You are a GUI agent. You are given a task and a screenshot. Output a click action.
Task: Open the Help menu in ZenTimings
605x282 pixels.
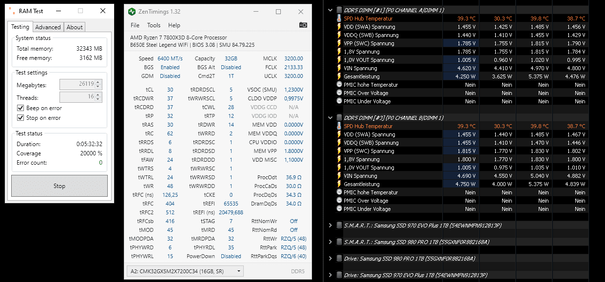coord(174,25)
